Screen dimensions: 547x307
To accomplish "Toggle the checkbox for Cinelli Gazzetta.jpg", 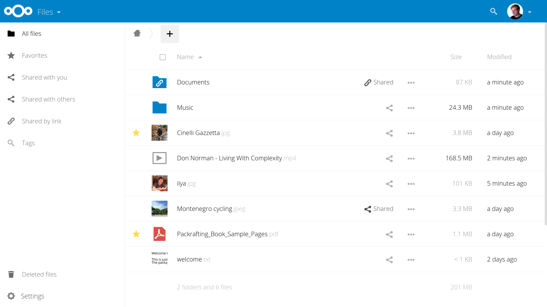I will [162, 133].
